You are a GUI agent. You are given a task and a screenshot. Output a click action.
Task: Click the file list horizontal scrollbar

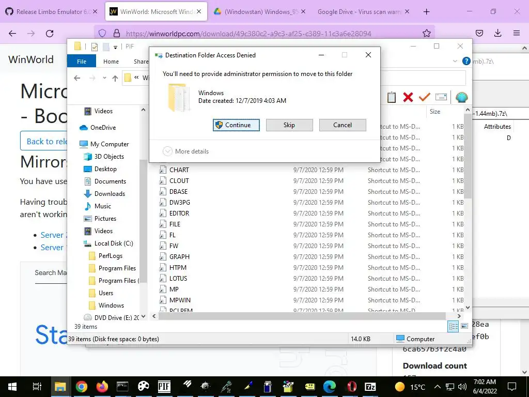[302, 316]
